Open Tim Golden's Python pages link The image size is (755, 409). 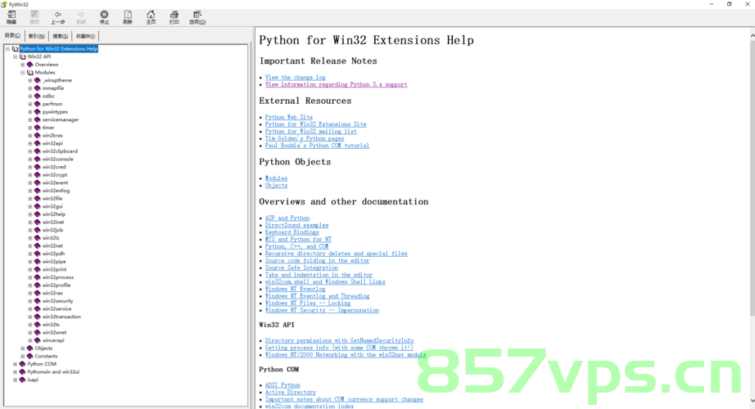pyautogui.click(x=305, y=138)
